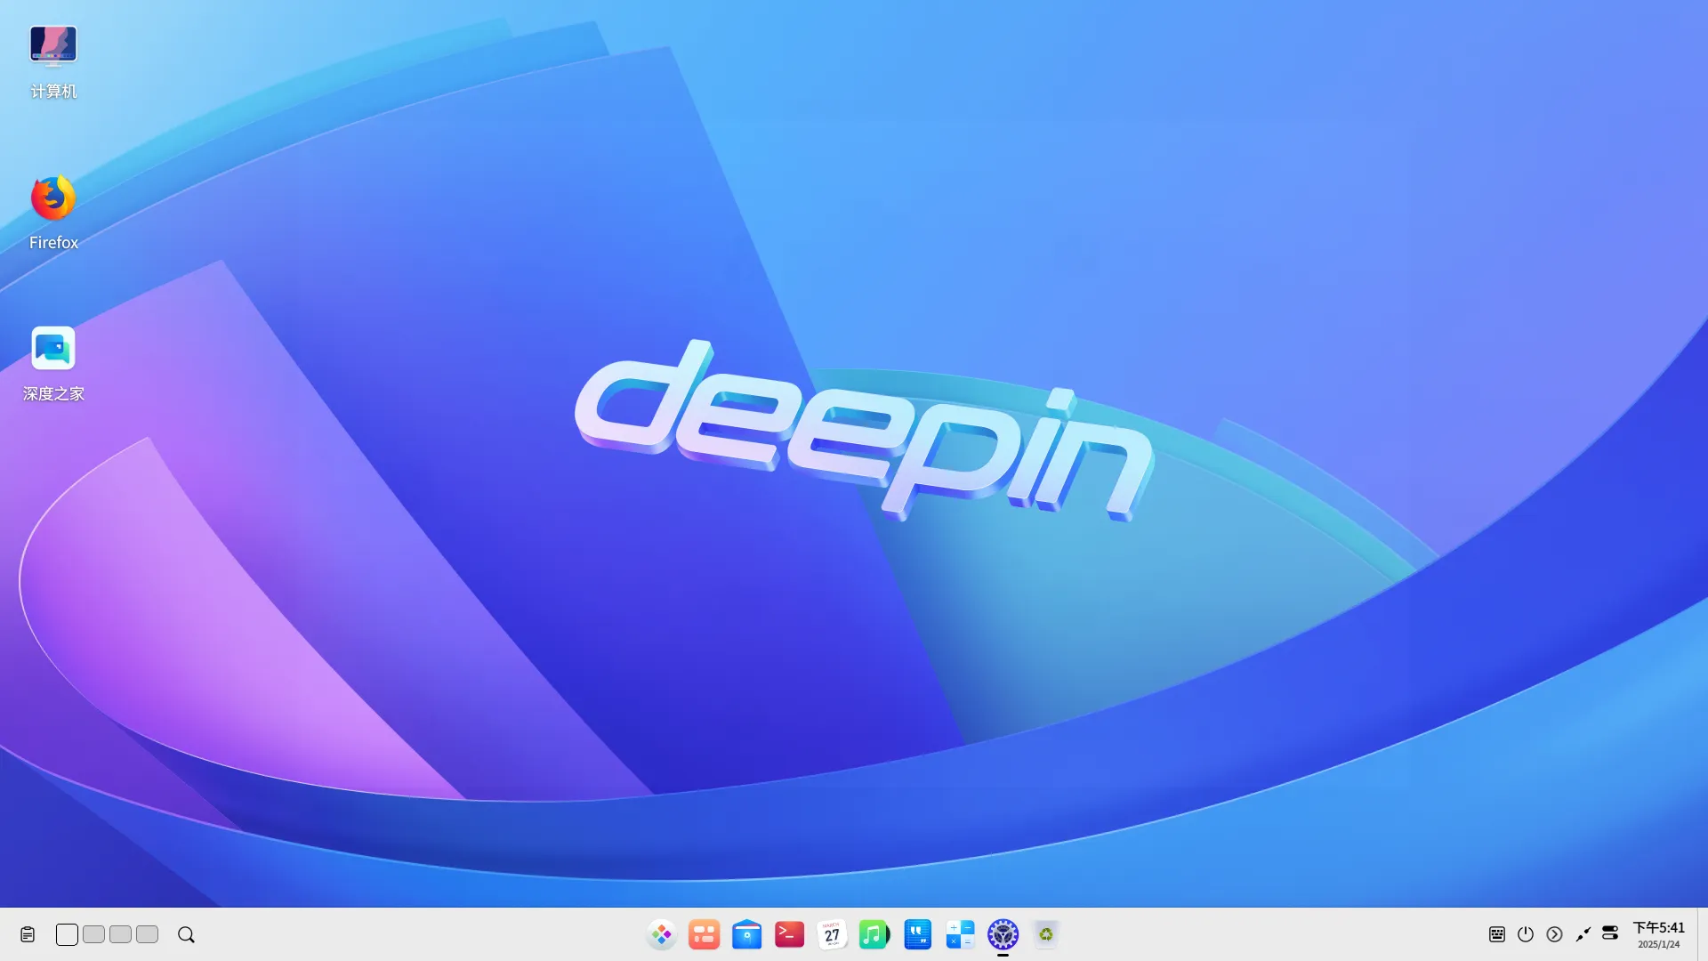Switch to the second workspace

point(93,934)
